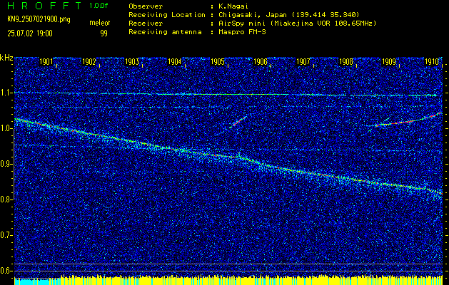Click the HROFFT title text
Viewport: 449px width, 285px height.
coord(44,6)
